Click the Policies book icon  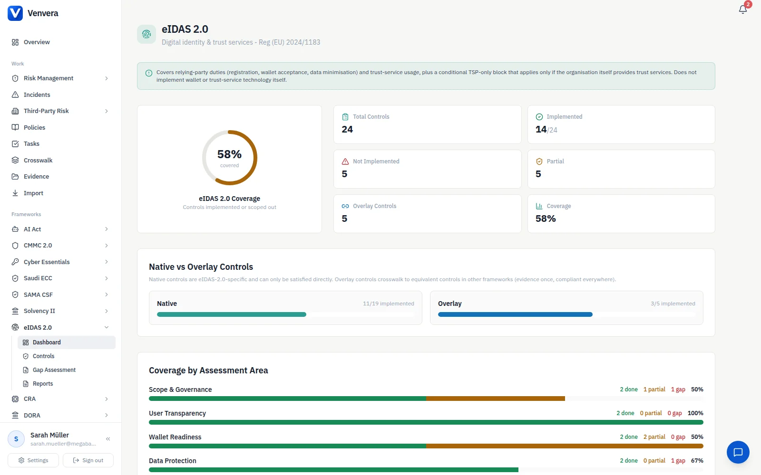(15, 127)
